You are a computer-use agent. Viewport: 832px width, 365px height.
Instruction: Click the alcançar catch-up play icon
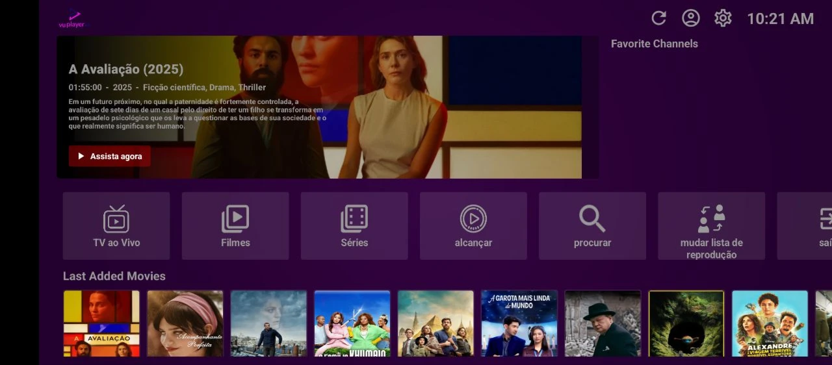[473, 219]
